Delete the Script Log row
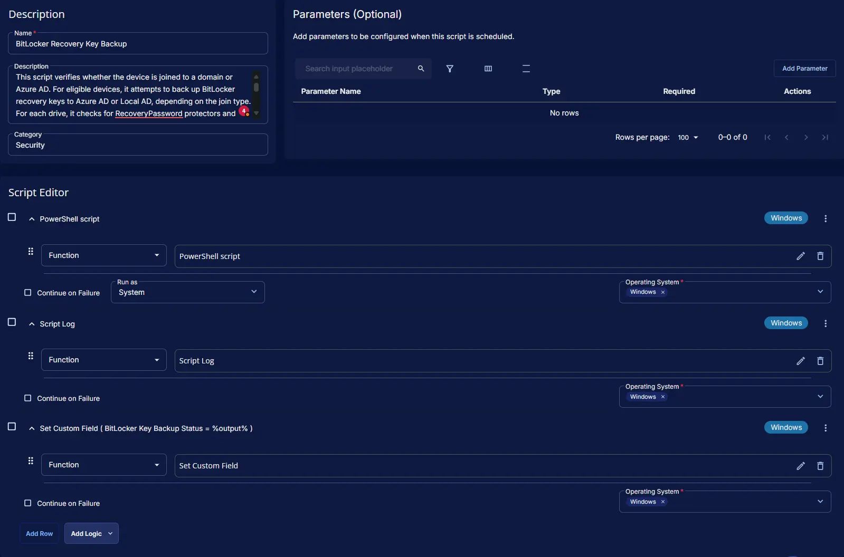Viewport: 844px width, 557px height. tap(820, 361)
